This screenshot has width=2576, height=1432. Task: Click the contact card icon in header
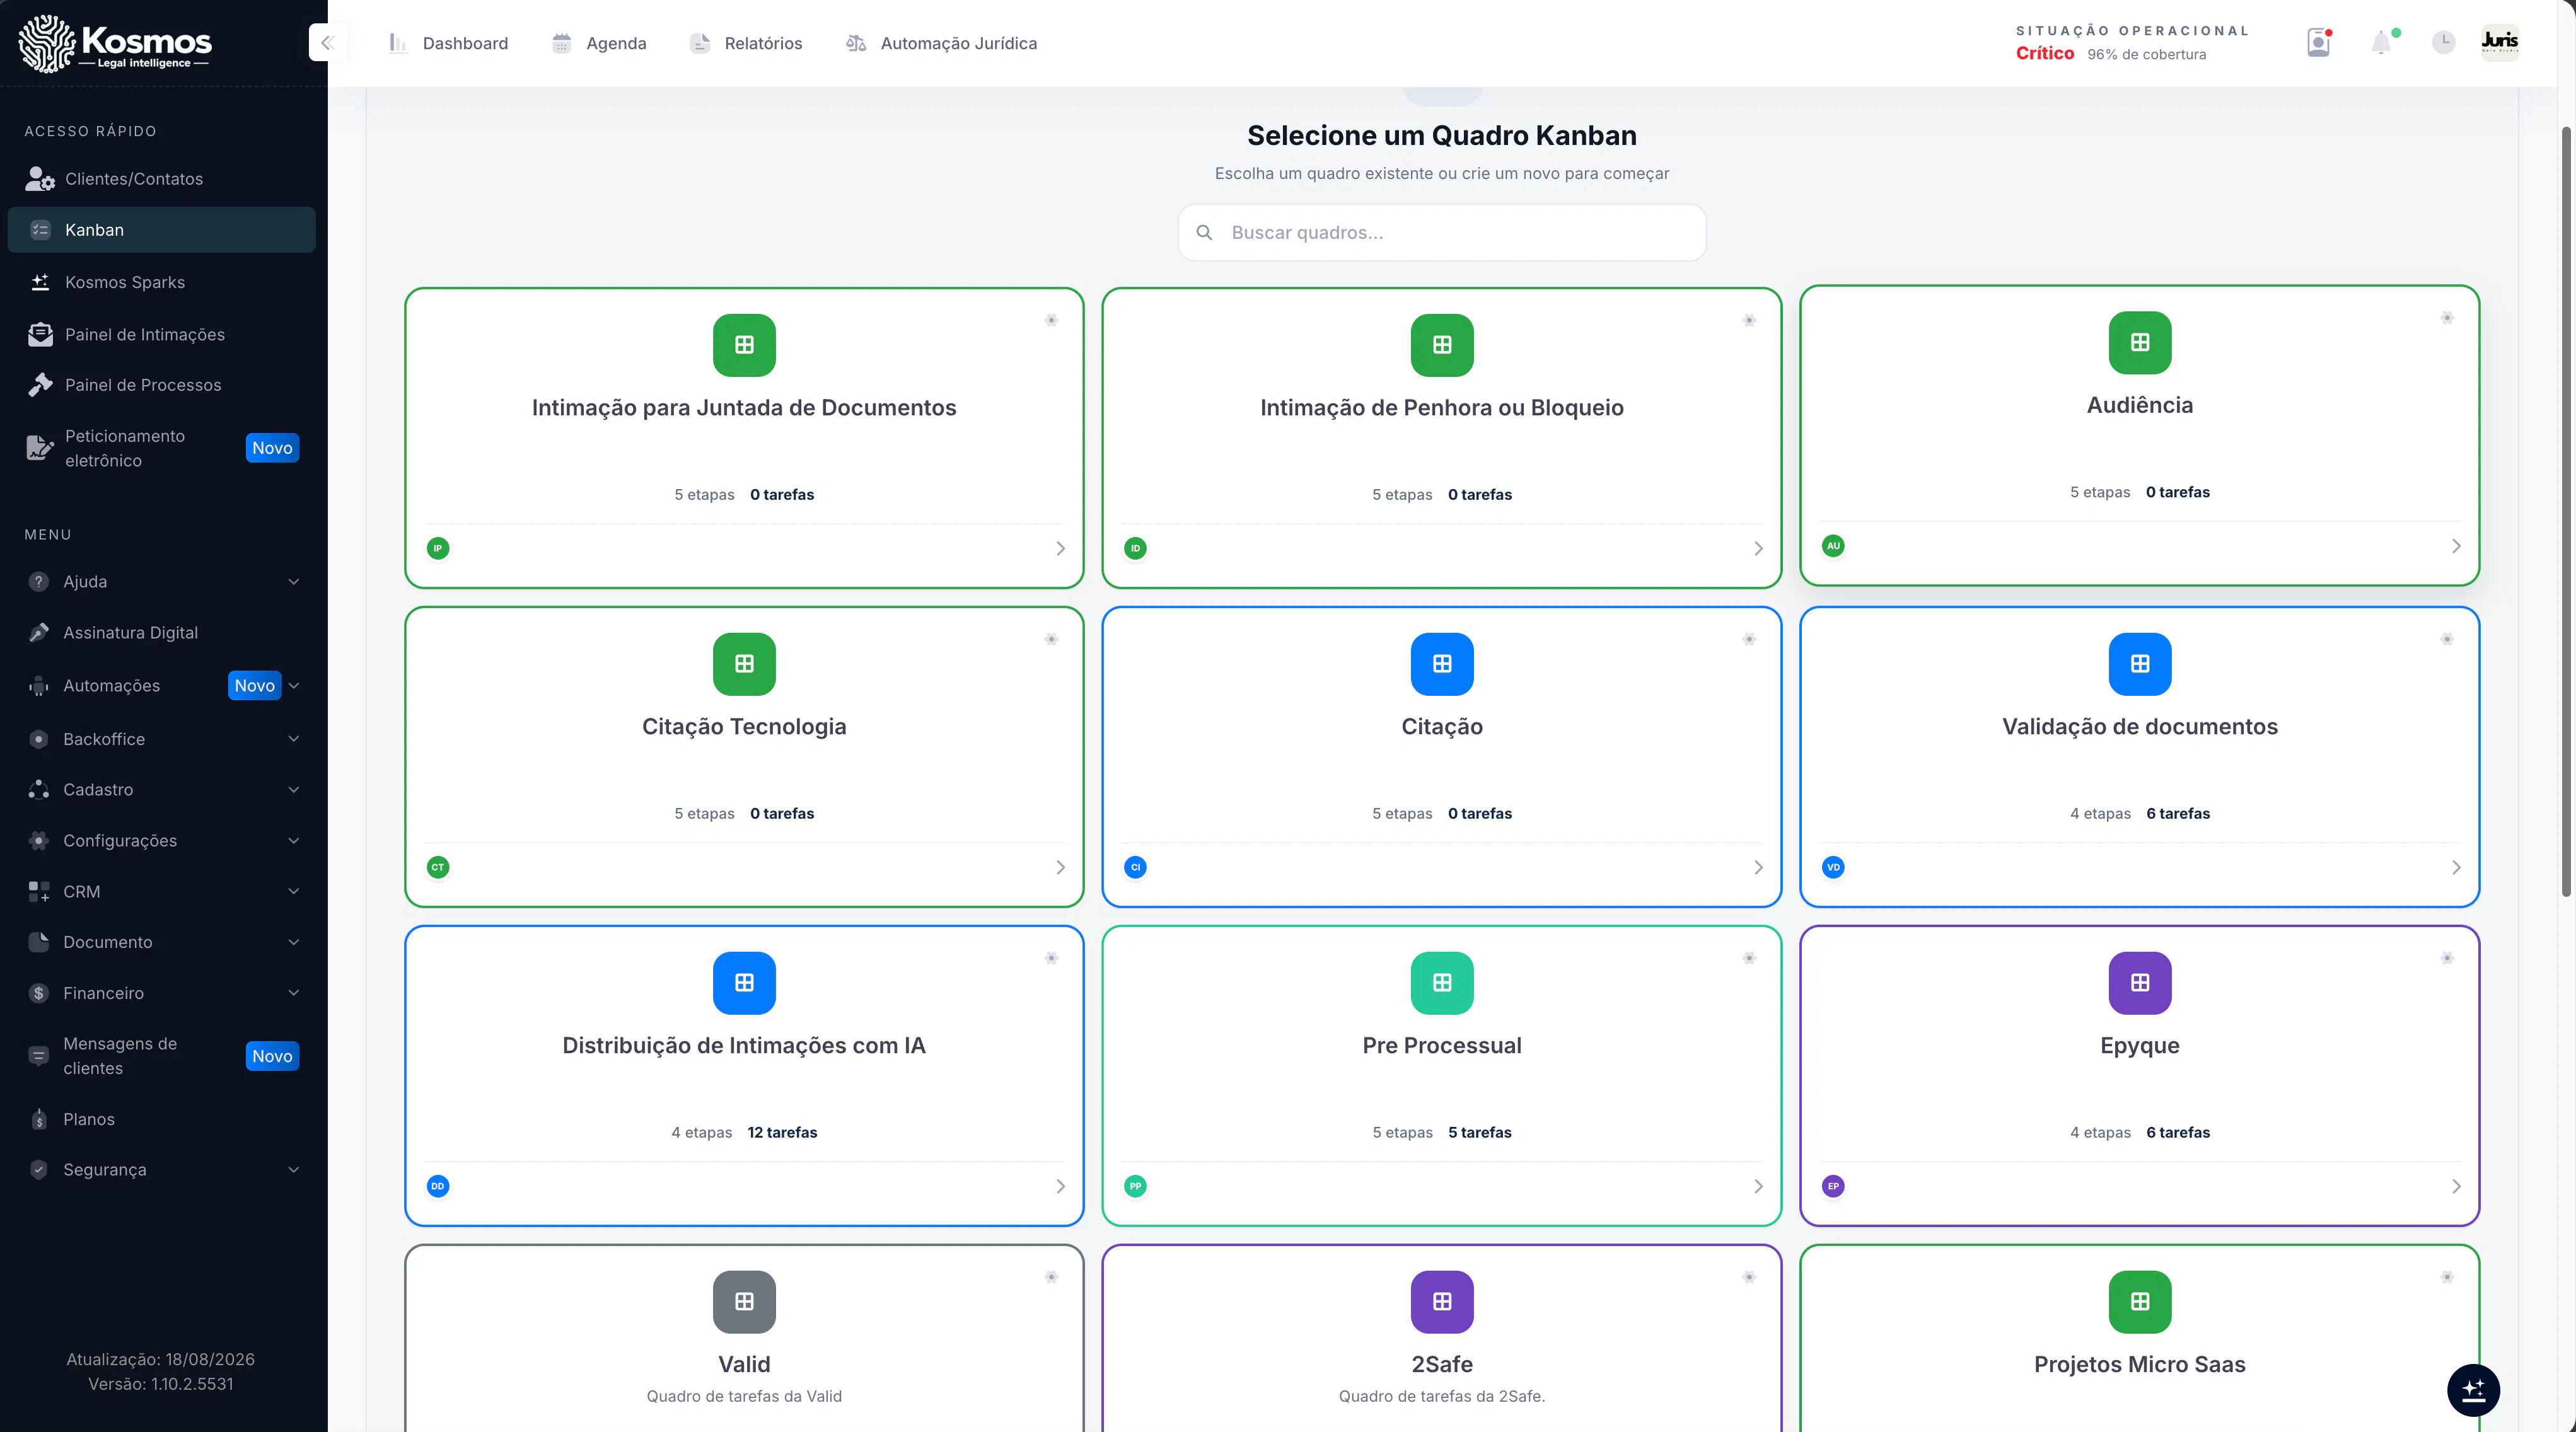(x=2319, y=43)
